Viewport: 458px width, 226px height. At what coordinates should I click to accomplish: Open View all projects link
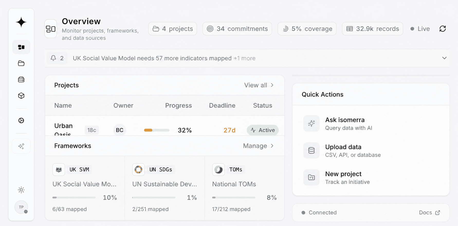click(x=259, y=85)
